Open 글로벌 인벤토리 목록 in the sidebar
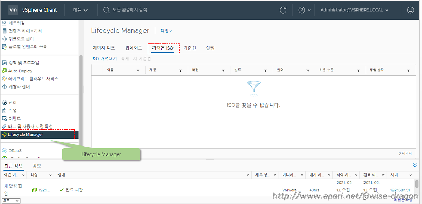This screenshot has height=204, width=422. (x=28, y=46)
